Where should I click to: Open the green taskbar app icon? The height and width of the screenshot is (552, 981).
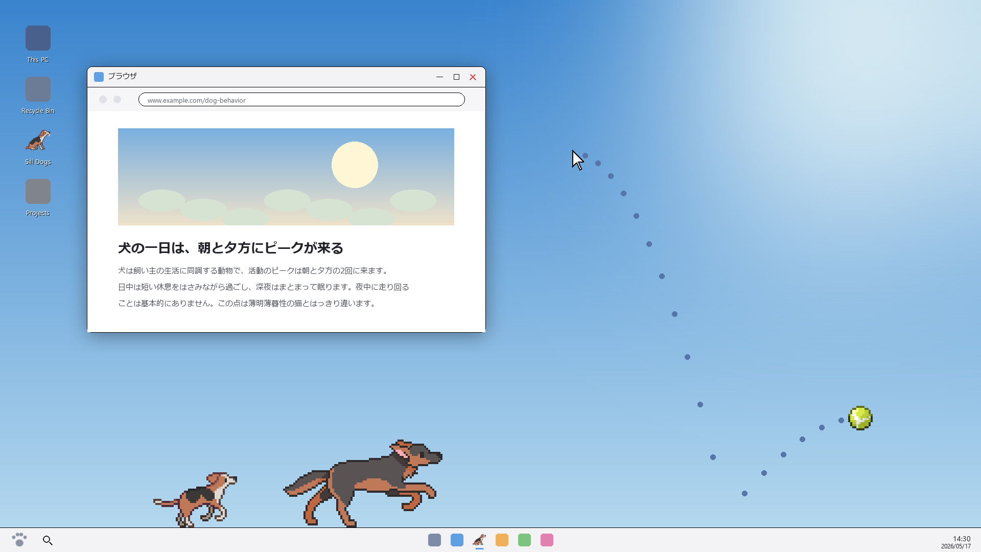coord(524,540)
